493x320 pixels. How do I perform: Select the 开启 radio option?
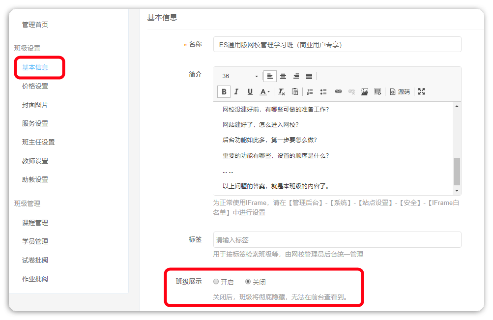coord(216,282)
